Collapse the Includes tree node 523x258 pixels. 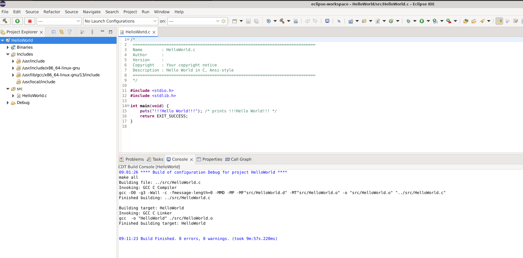tap(8, 54)
